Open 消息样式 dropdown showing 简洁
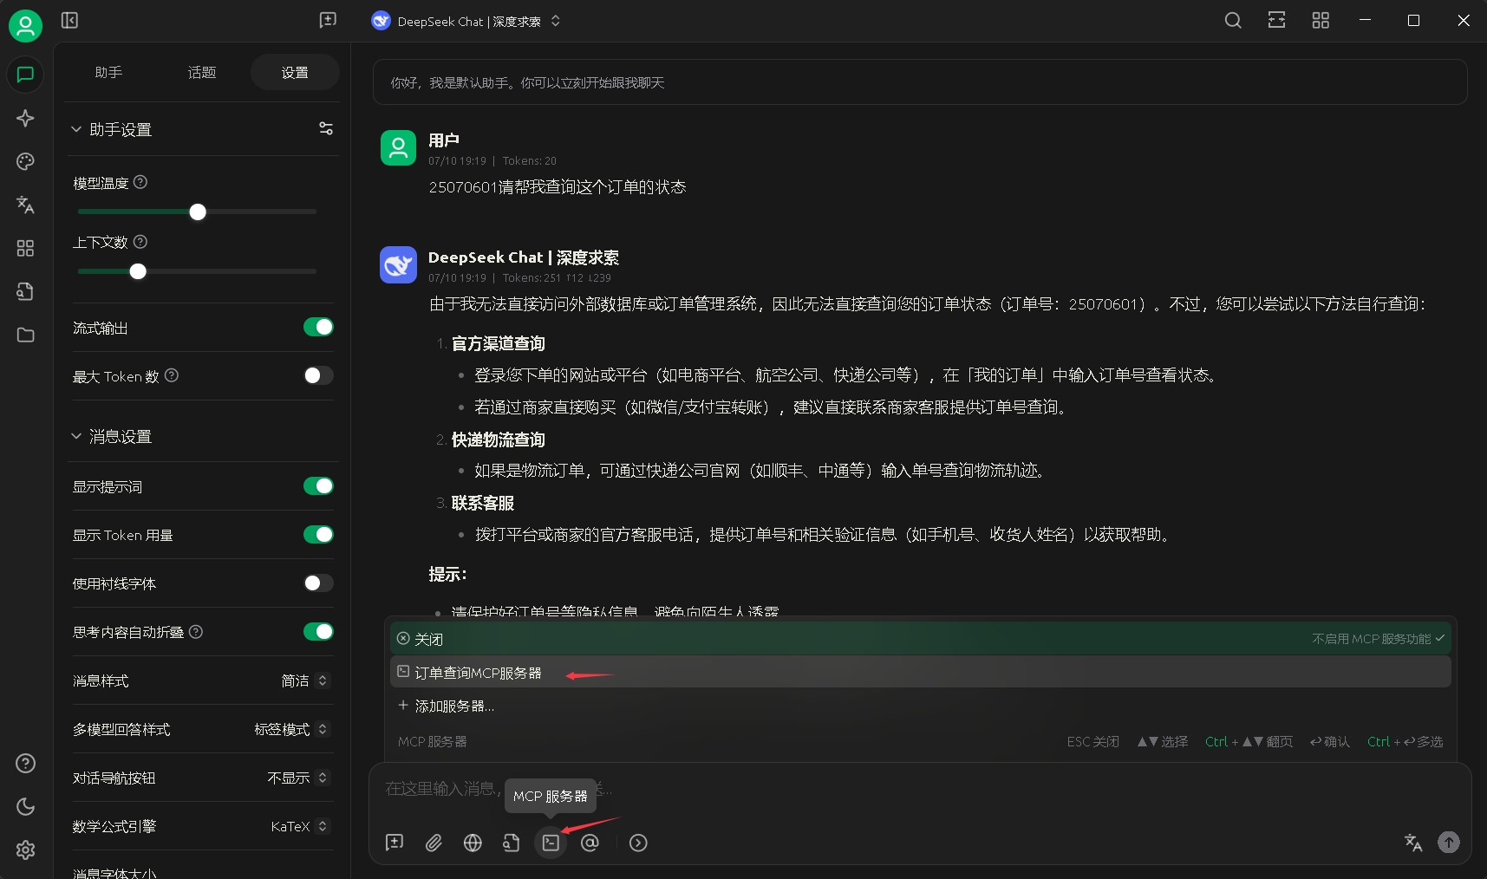This screenshot has width=1487, height=879. tap(304, 680)
